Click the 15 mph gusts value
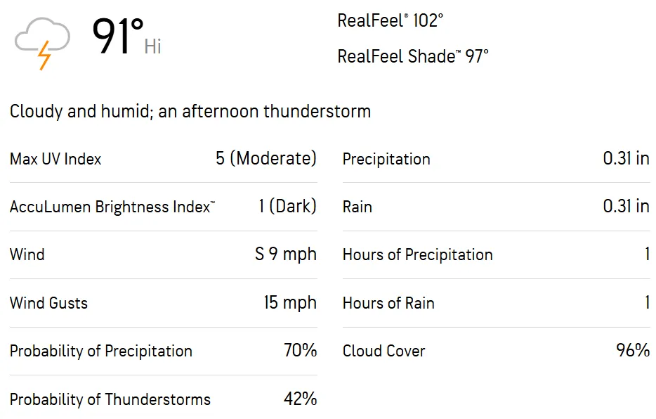The height and width of the screenshot is (419, 656). click(x=290, y=302)
